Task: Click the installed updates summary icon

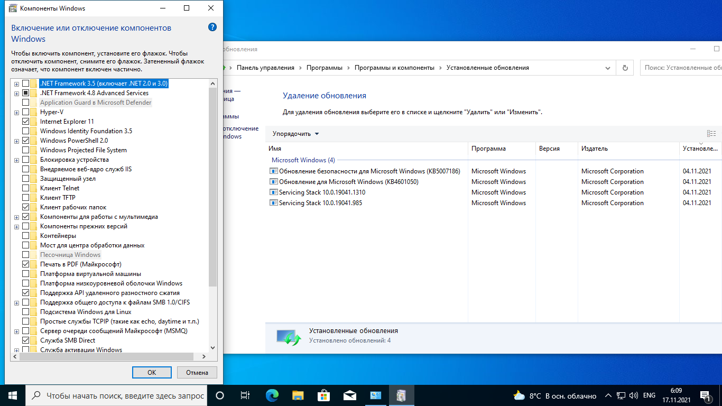Action: coord(288,336)
